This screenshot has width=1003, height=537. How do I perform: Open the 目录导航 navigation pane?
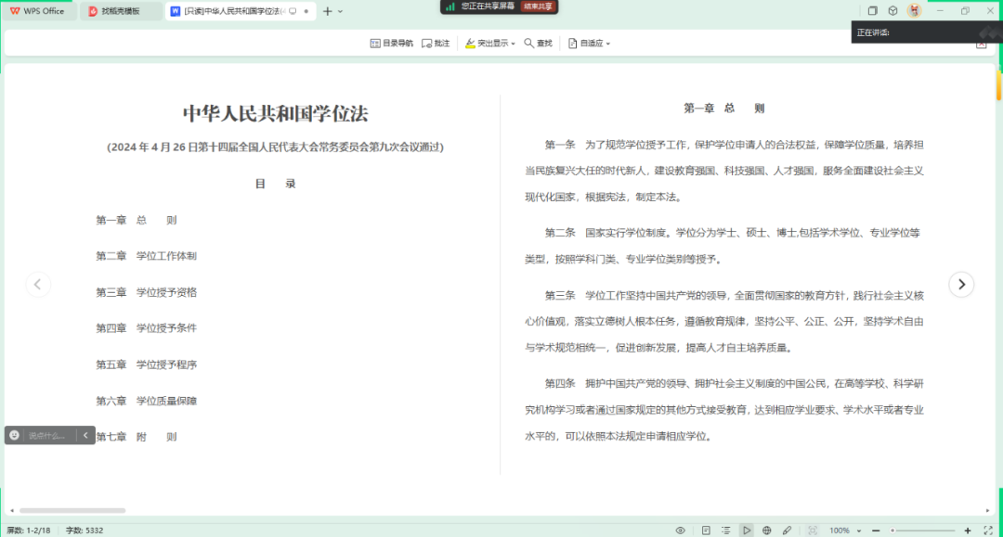(392, 44)
